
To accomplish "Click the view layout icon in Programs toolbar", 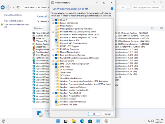I will point(152,28).
